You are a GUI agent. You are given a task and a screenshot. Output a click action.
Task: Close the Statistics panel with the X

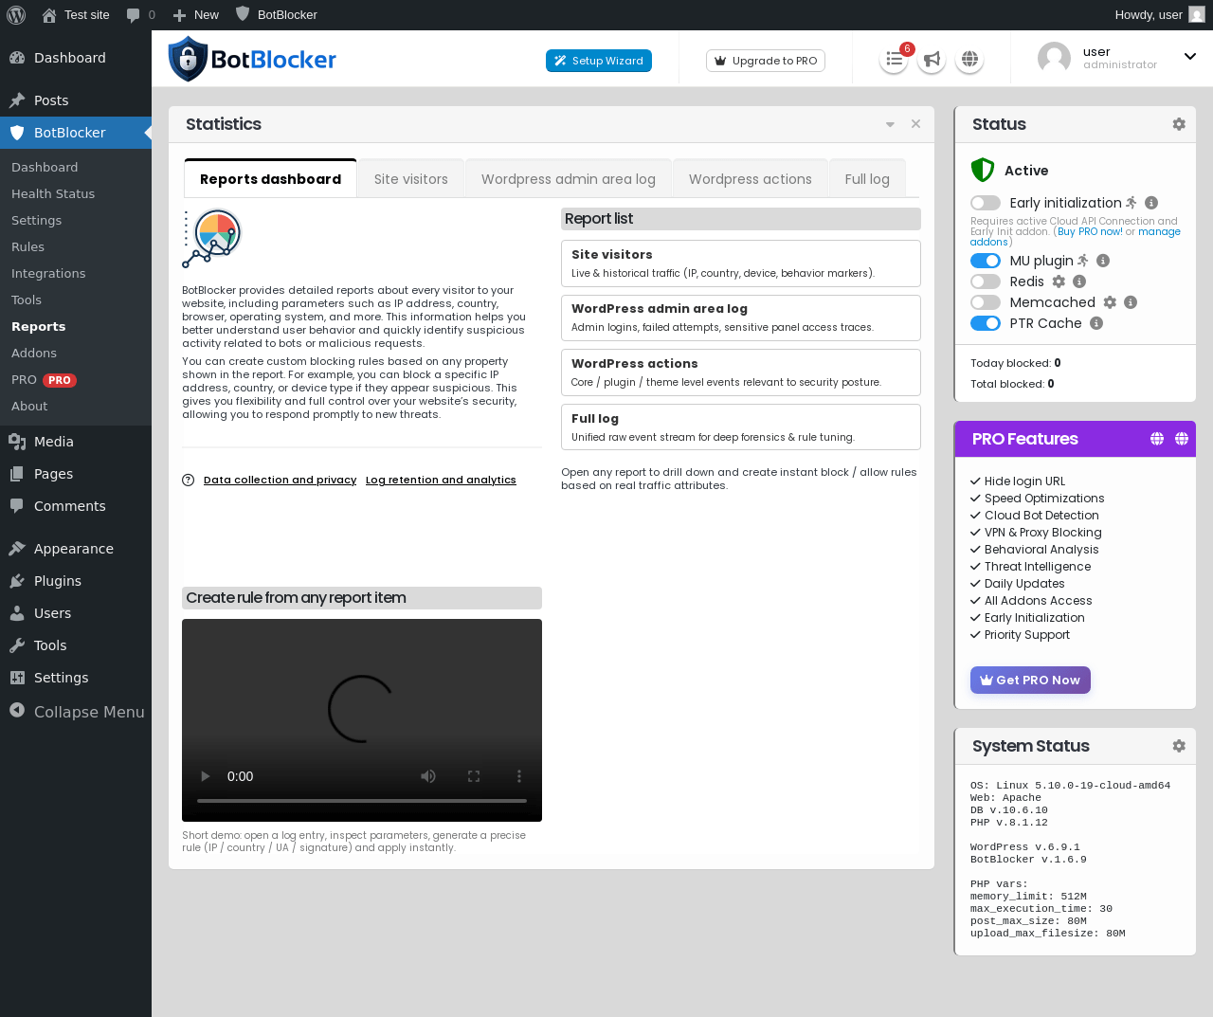[x=915, y=124]
